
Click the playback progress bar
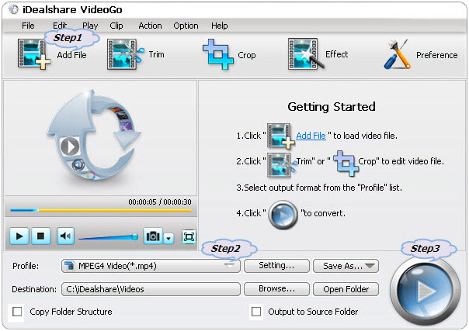point(101,210)
